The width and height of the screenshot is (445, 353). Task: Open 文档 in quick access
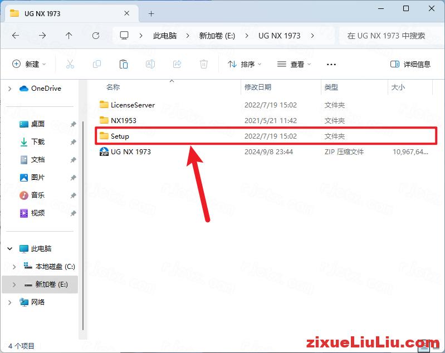tap(32, 159)
